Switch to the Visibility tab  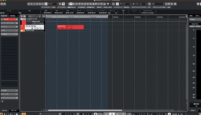(x=13, y=16)
